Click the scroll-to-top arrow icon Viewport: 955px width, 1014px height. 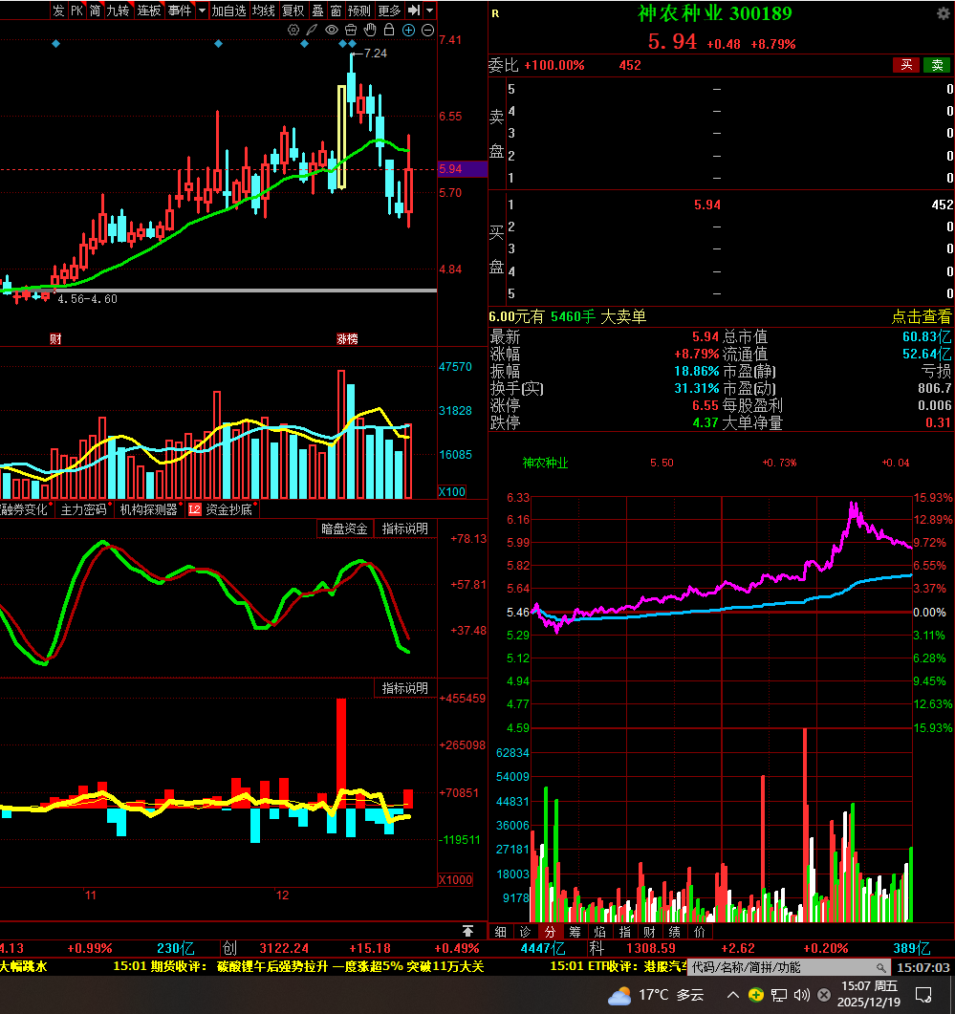coord(467,931)
